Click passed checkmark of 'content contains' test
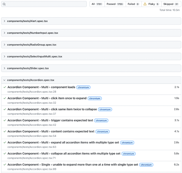Image resolution: width=182 pixels, height=173 pixels. click(x=5, y=131)
